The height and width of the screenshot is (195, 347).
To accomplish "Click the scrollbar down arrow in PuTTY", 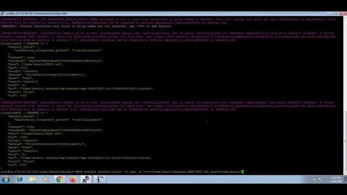I will coord(345,173).
